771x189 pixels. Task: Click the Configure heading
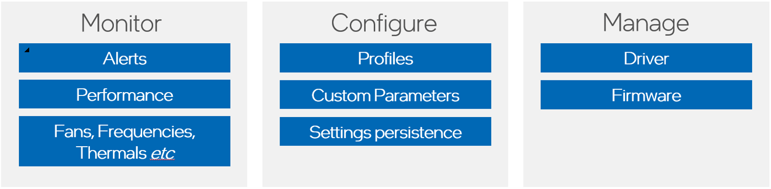coord(384,23)
